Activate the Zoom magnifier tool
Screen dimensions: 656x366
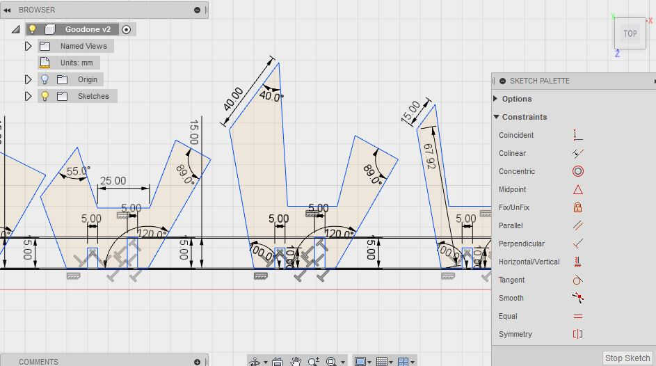(313, 361)
